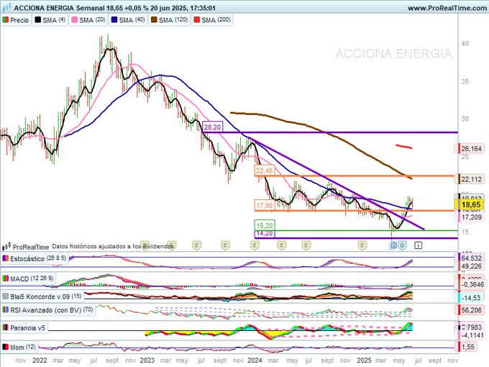This screenshot has height=367, width=489.
Task: Select the 14,20 purple level label
Action: 265,234
